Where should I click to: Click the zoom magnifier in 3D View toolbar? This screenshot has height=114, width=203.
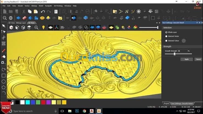(36, 27)
